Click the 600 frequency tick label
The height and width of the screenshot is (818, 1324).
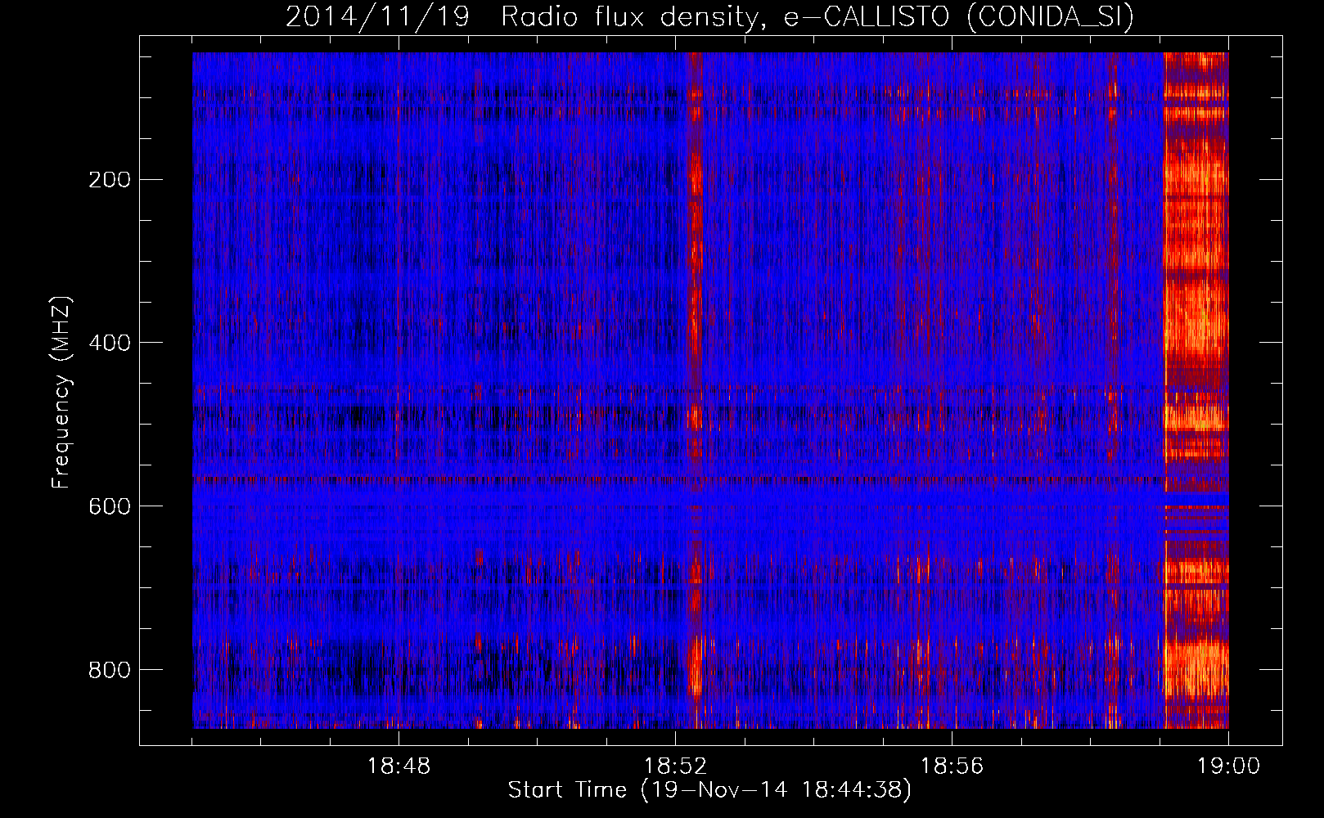coord(109,506)
